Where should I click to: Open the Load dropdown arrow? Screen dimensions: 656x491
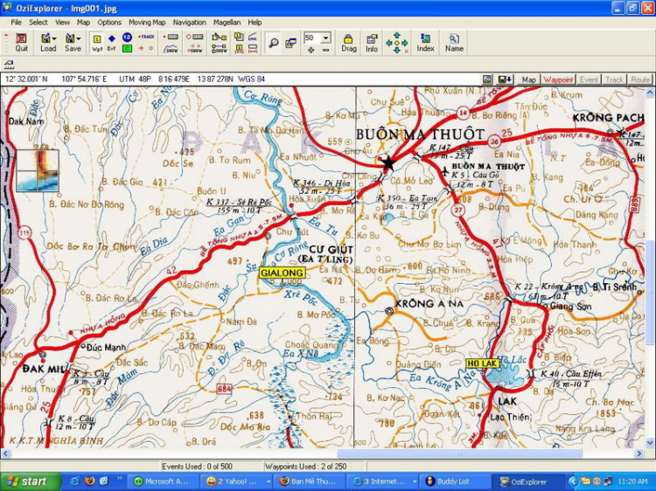[x=54, y=38]
